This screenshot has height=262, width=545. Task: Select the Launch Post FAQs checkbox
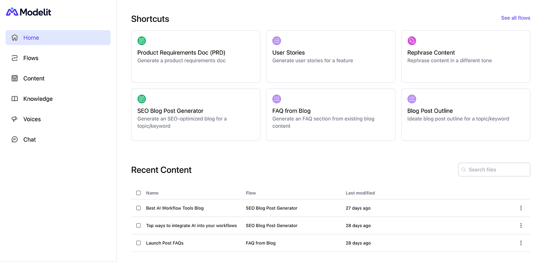point(139,243)
